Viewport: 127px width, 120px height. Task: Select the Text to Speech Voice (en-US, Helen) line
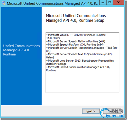[x=79, y=56]
